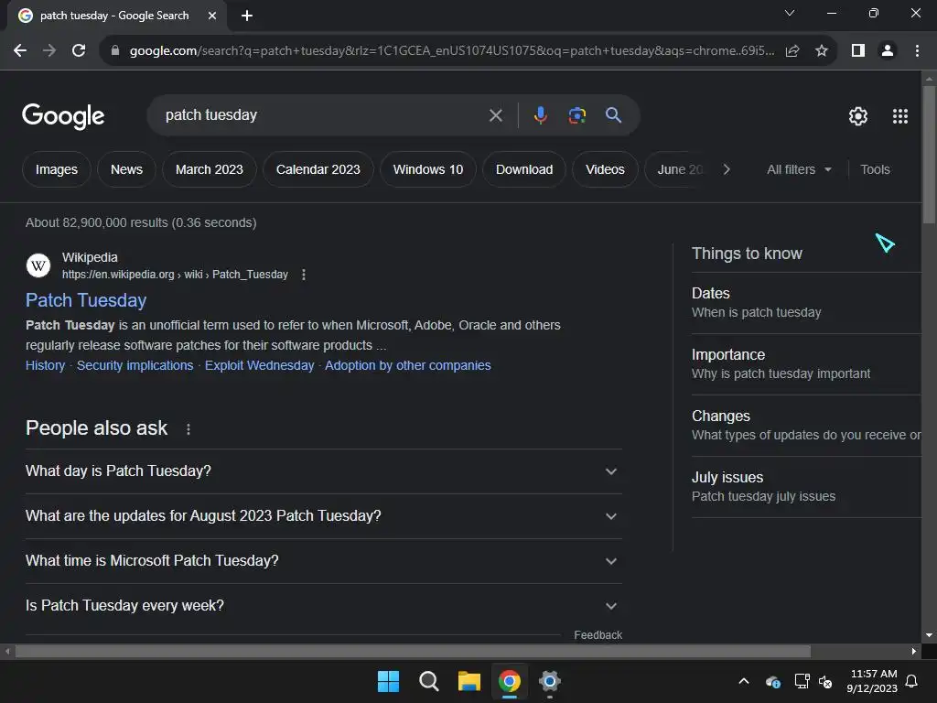Jump to the History section link

click(x=46, y=365)
